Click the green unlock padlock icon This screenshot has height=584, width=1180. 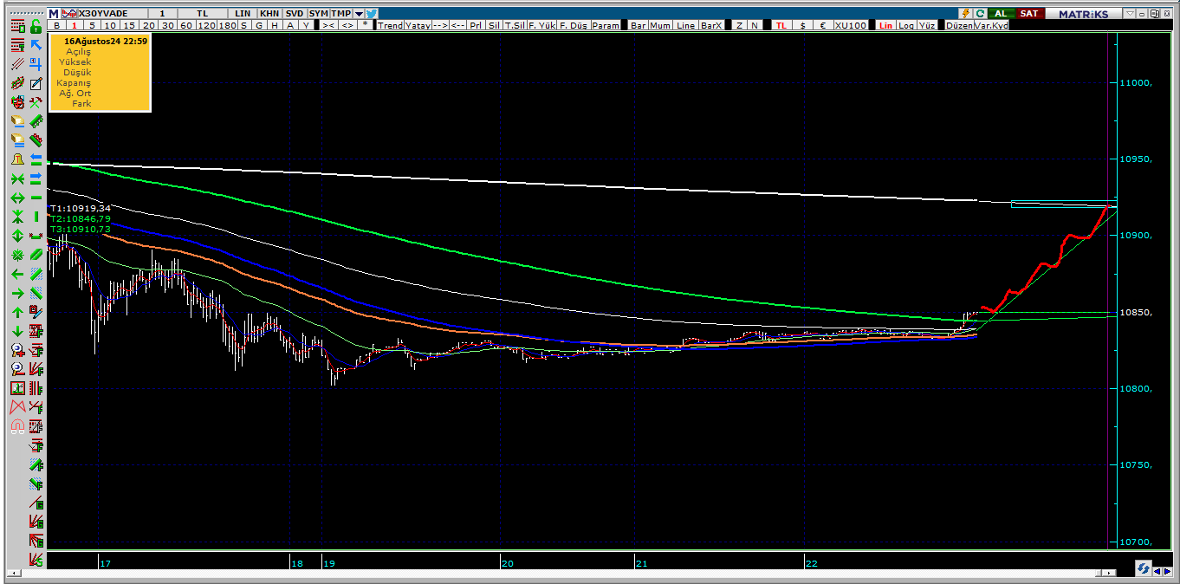[36, 27]
